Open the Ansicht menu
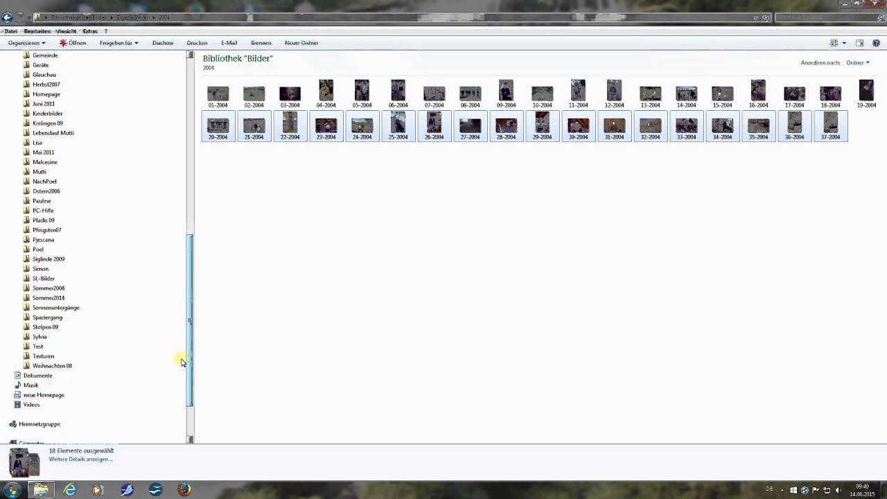This screenshot has height=499, width=887. coord(67,31)
